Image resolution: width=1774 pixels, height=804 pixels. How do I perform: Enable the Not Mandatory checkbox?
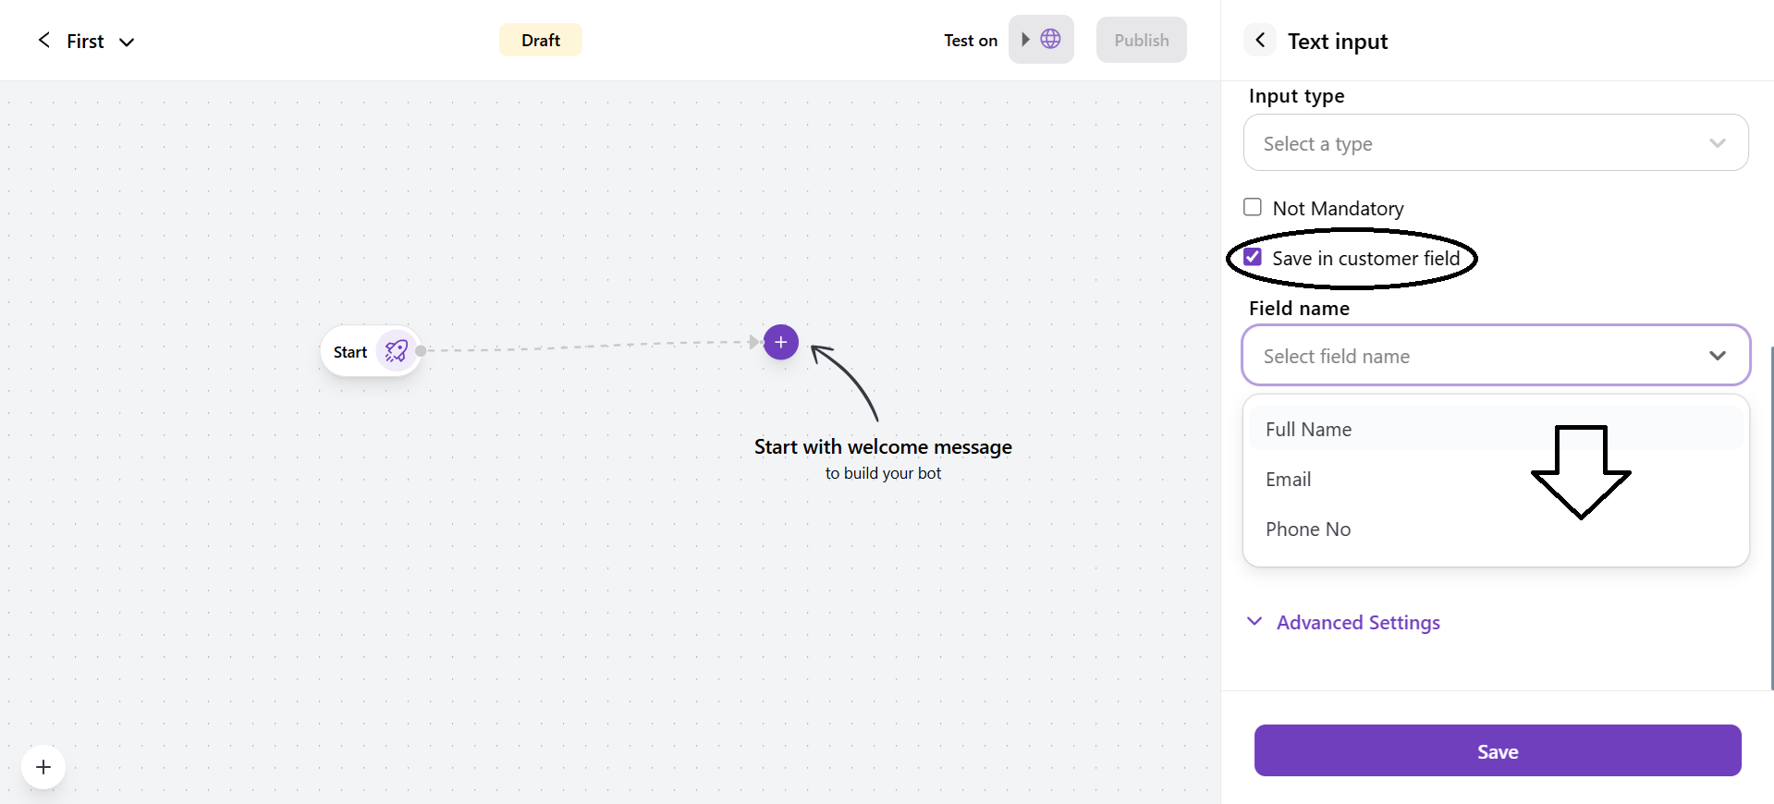click(1253, 207)
